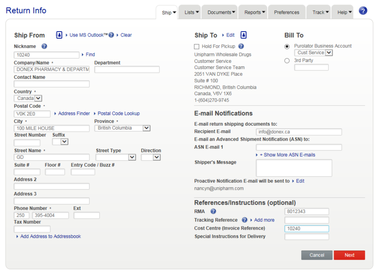Open the Province dropdown

coord(122,128)
